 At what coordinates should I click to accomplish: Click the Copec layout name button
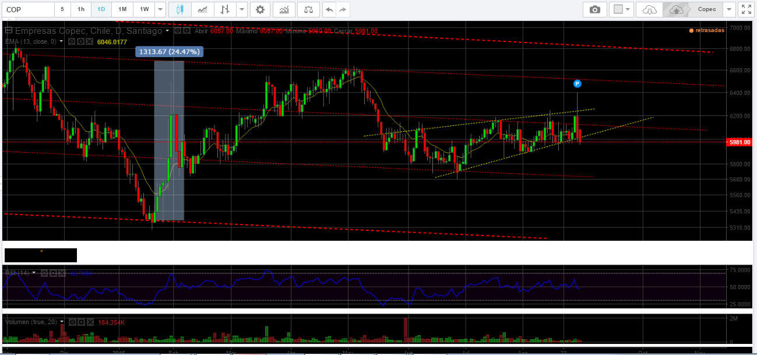(x=706, y=9)
